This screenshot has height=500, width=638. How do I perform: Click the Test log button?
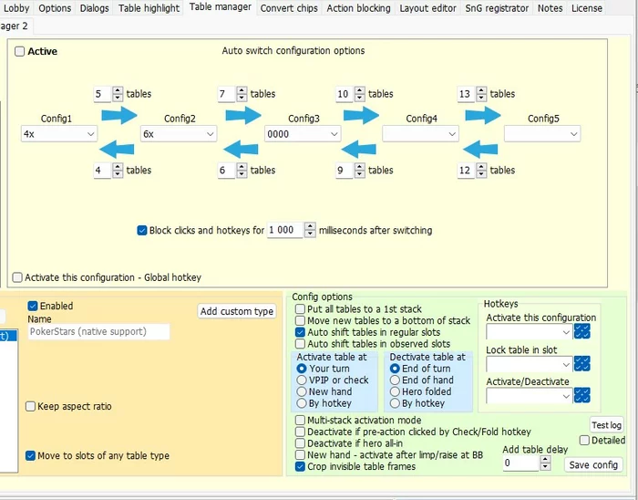pyautogui.click(x=606, y=425)
